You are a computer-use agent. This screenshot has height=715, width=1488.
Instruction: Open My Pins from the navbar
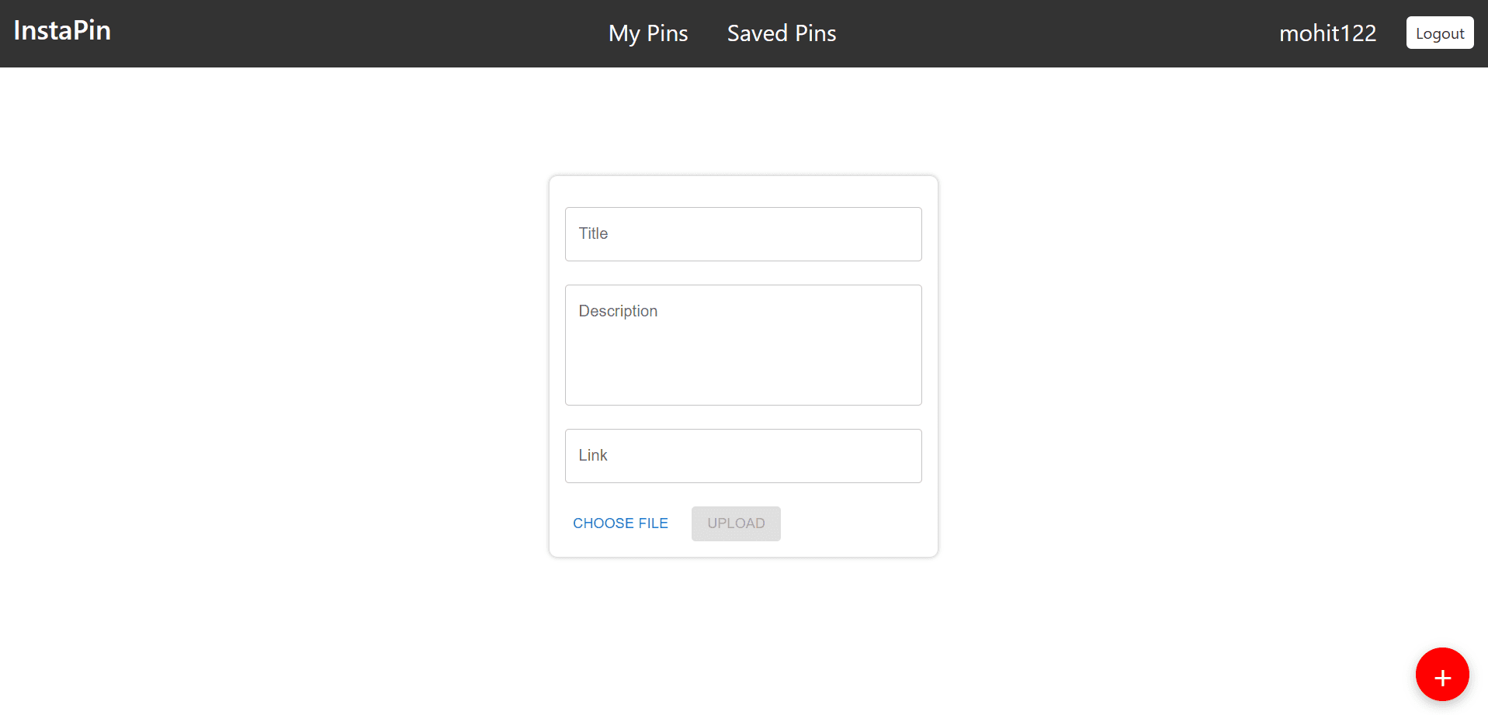pyautogui.click(x=648, y=33)
